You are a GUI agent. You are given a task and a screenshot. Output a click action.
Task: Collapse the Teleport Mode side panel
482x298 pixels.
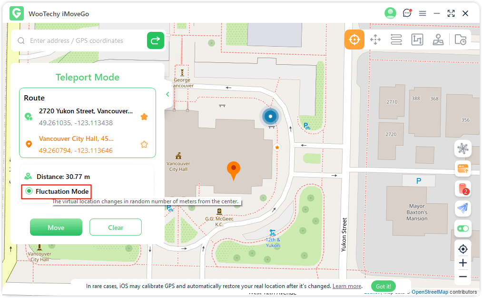coord(167,94)
